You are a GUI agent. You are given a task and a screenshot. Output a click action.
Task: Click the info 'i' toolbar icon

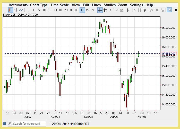tap(111, 10)
